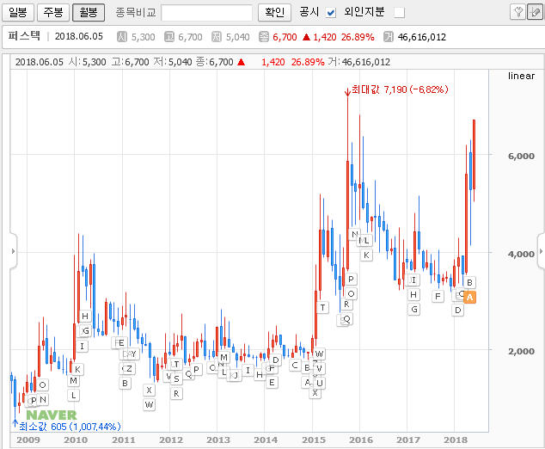The height and width of the screenshot is (449, 545).
Task: Enable the 외인지분 checkbox
Action: click(x=399, y=12)
